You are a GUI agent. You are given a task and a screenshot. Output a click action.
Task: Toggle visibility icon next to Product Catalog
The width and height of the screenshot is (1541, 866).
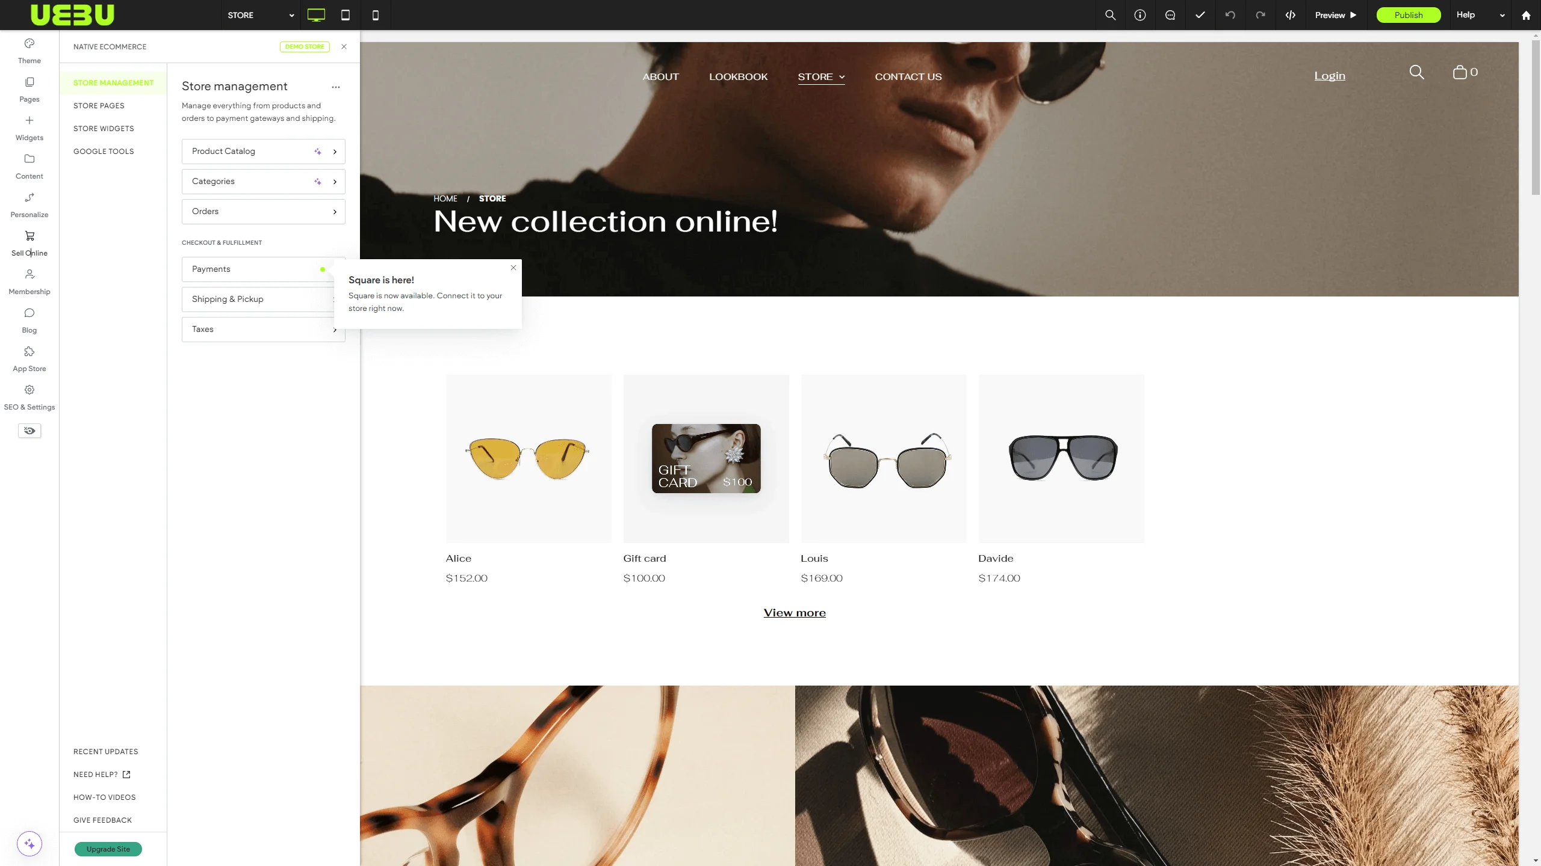(317, 151)
